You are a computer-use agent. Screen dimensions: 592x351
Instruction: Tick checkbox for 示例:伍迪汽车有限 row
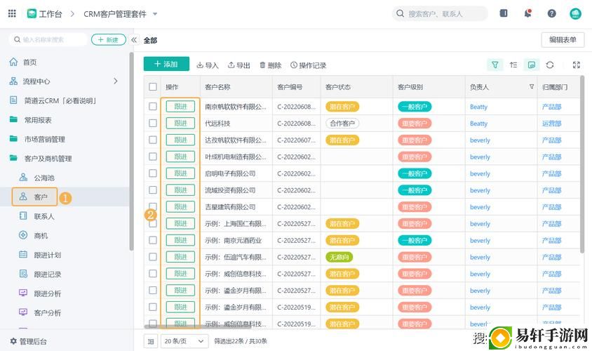152,256
